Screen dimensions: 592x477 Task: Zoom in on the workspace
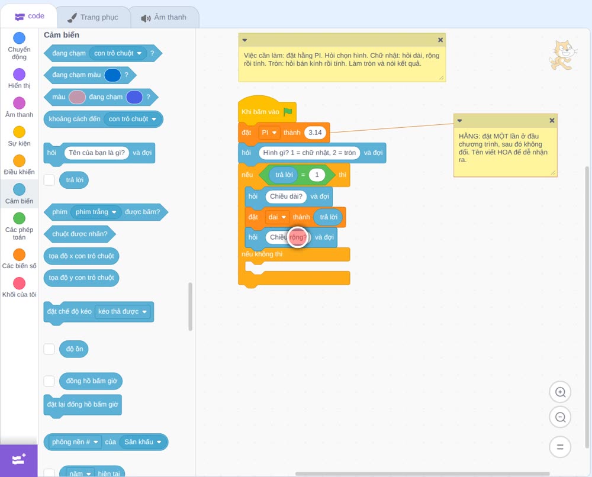point(560,392)
